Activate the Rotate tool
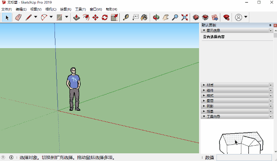The image size is (277, 161). pos(105,17)
